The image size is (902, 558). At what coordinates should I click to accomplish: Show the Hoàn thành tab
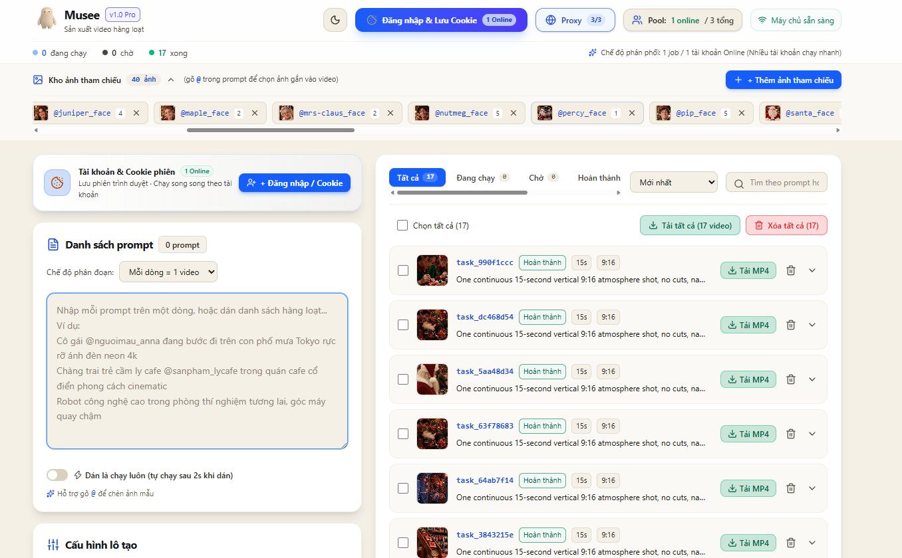pyautogui.click(x=599, y=177)
